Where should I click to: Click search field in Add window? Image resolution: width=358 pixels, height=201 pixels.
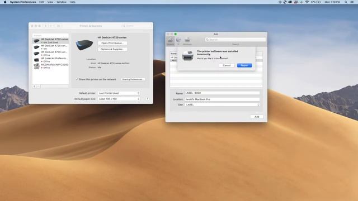click(x=235, y=40)
